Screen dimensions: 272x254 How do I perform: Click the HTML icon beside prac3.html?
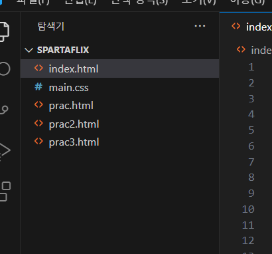click(38, 141)
